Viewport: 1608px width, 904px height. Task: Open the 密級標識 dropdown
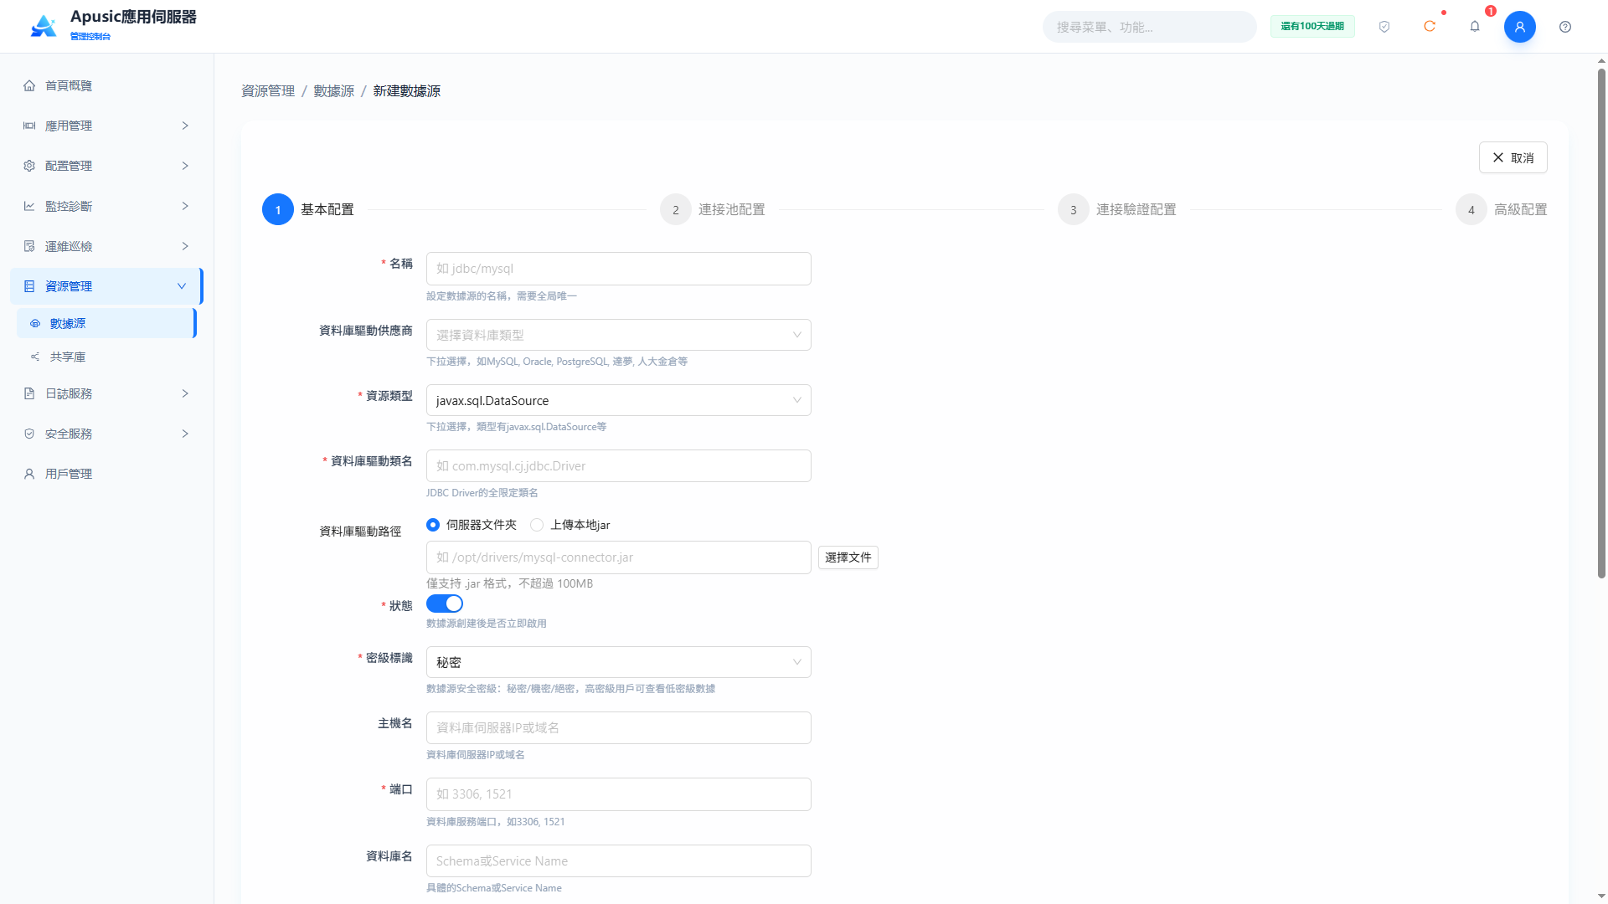[619, 662]
